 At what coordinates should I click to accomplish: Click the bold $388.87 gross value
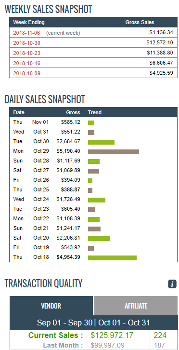(x=71, y=189)
